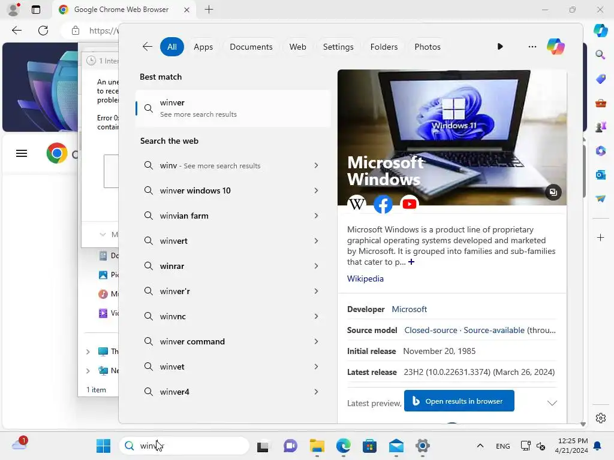Switch to the Apps filter tab
The height and width of the screenshot is (460, 614).
coord(203,47)
